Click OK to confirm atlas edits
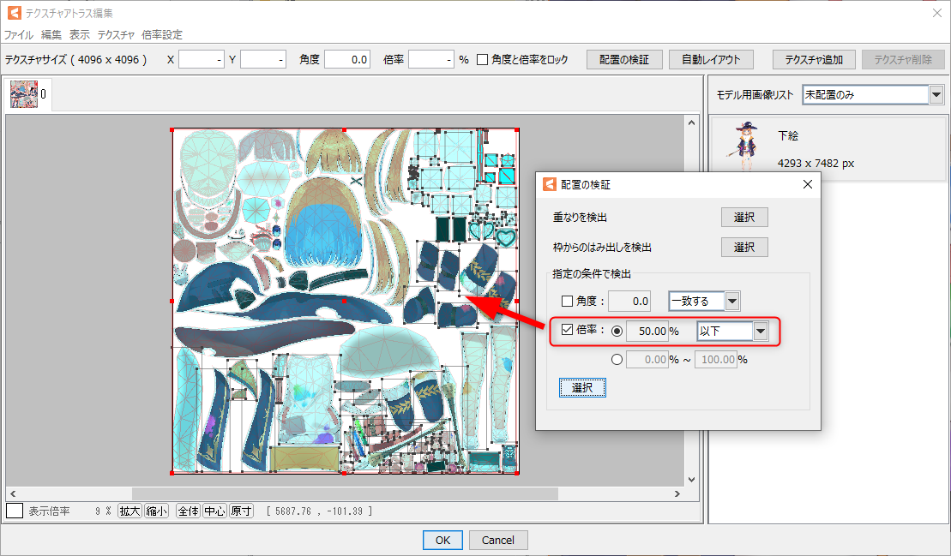The width and height of the screenshot is (951, 556). pos(442,541)
